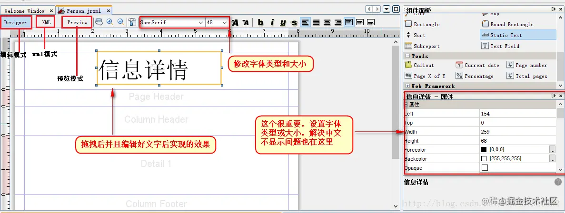Click the report query database icon

[99, 22]
